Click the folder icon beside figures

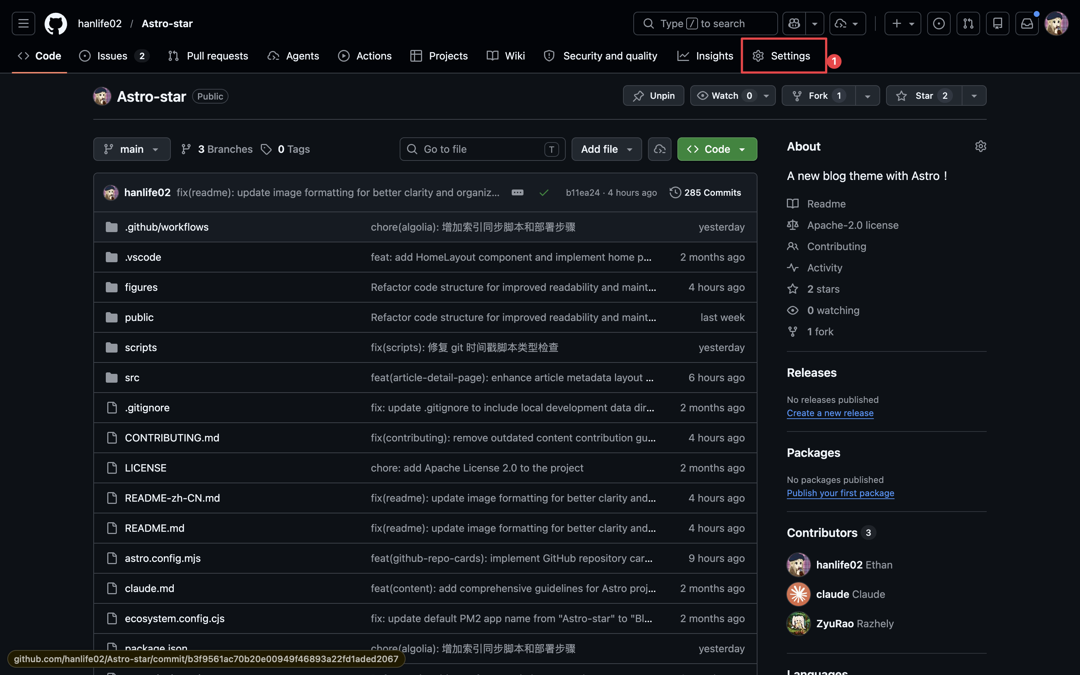coord(112,287)
